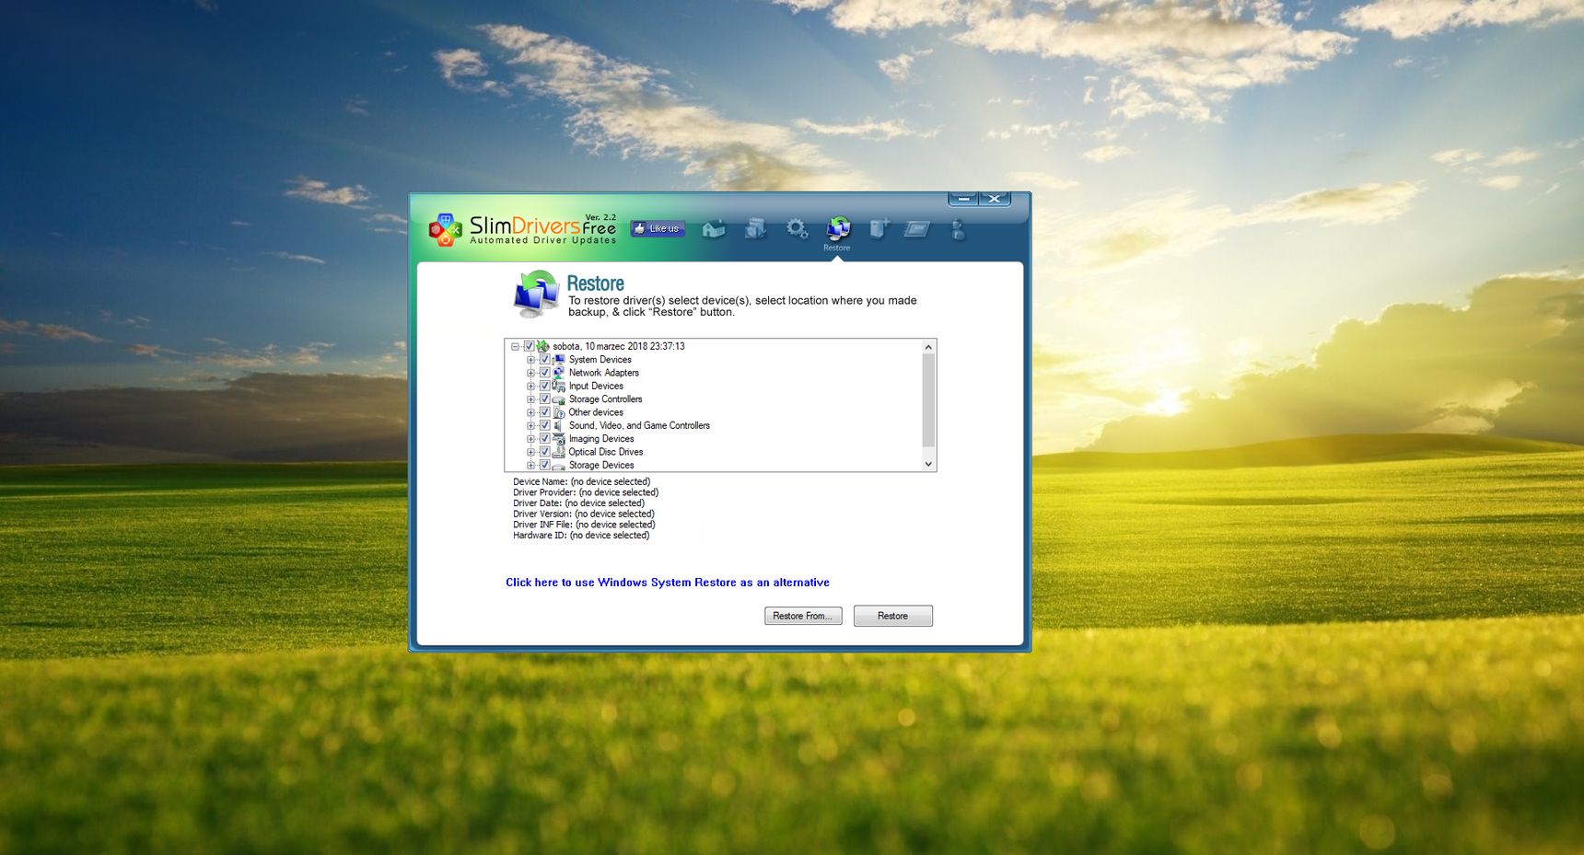The width and height of the screenshot is (1584, 855).
Task: Toggle the Imaging Devices checkbox
Action: pos(544,439)
